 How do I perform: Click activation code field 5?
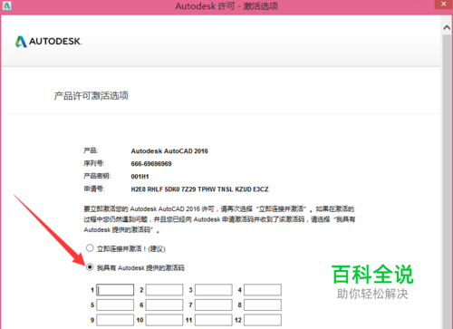[115, 305]
